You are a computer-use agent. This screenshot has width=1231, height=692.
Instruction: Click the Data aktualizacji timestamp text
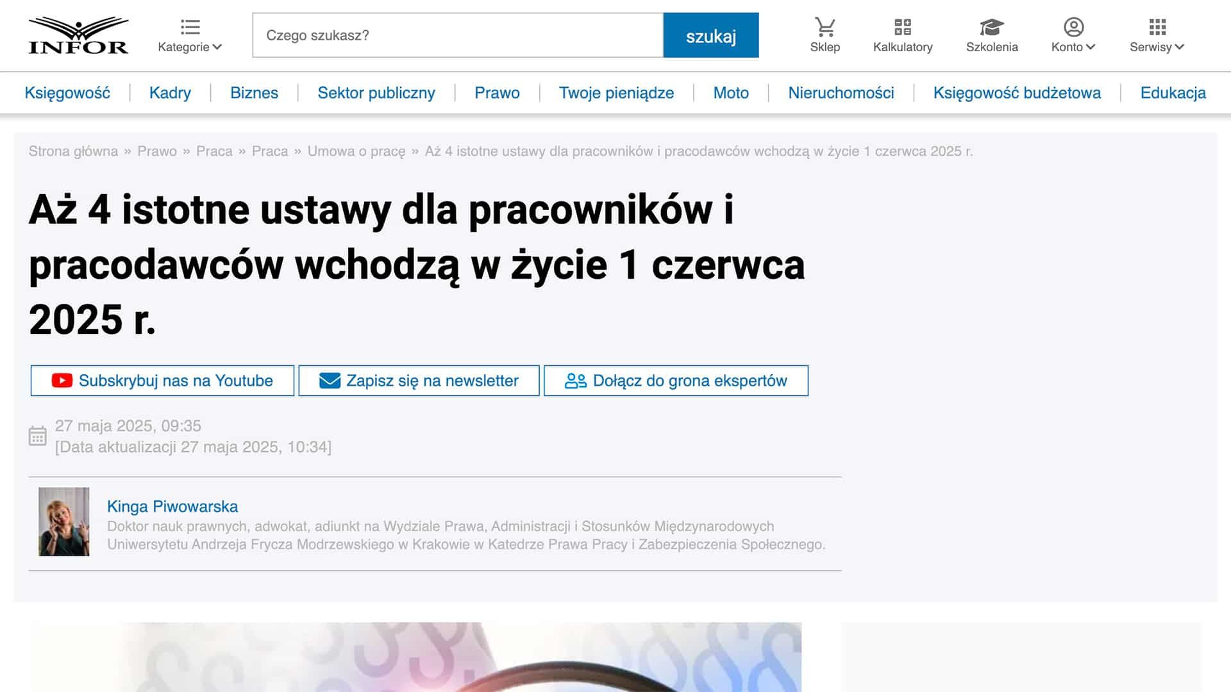193,447
